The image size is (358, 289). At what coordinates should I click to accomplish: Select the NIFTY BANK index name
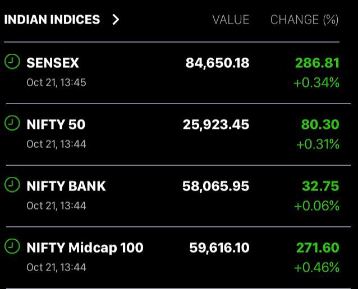(x=66, y=186)
